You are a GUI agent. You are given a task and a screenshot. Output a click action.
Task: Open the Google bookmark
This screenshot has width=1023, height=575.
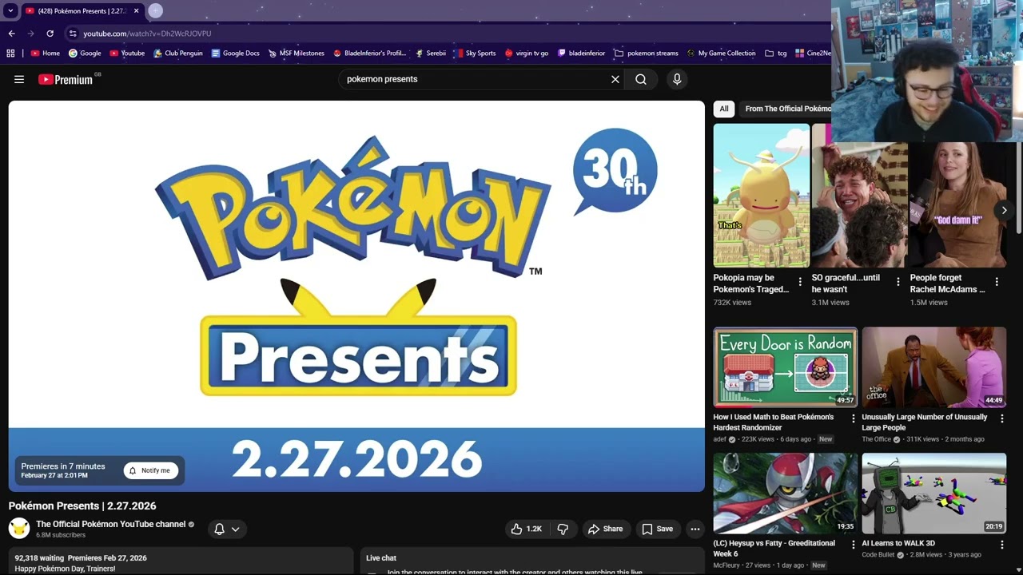[x=85, y=53]
